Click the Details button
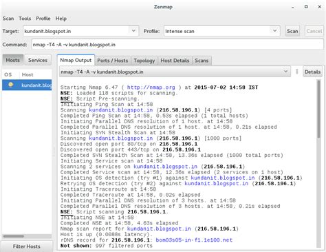Image resolution: width=326 pixels, height=252 pixels. [x=312, y=72]
